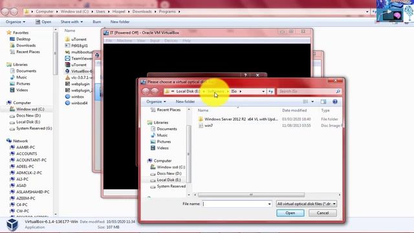Open the File menu in VirtualBox window

[x=109, y=40]
